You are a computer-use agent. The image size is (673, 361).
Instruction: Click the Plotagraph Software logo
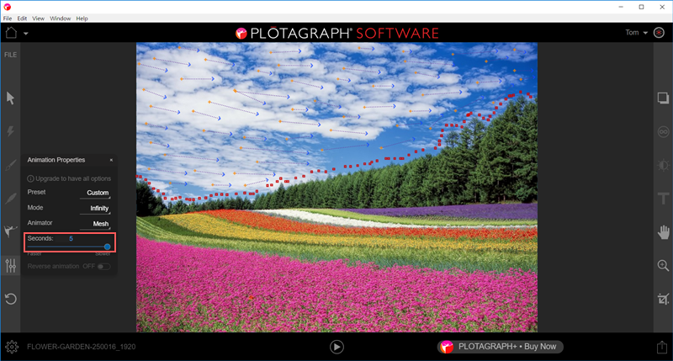tap(337, 33)
